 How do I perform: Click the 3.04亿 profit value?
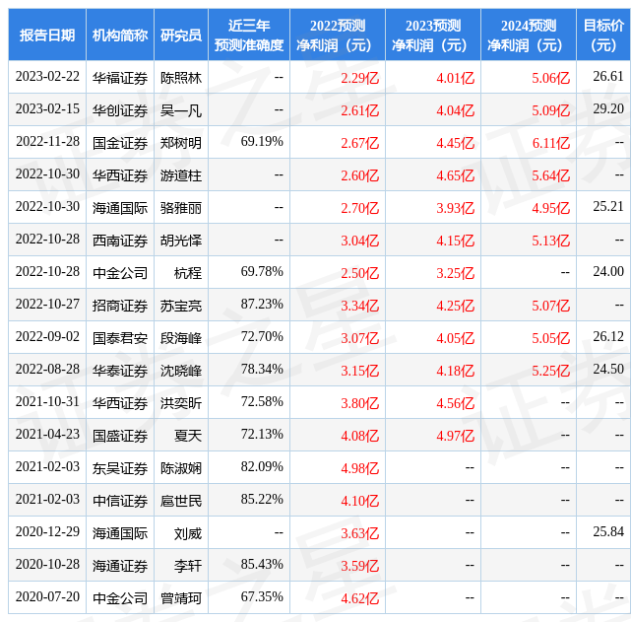click(x=359, y=241)
